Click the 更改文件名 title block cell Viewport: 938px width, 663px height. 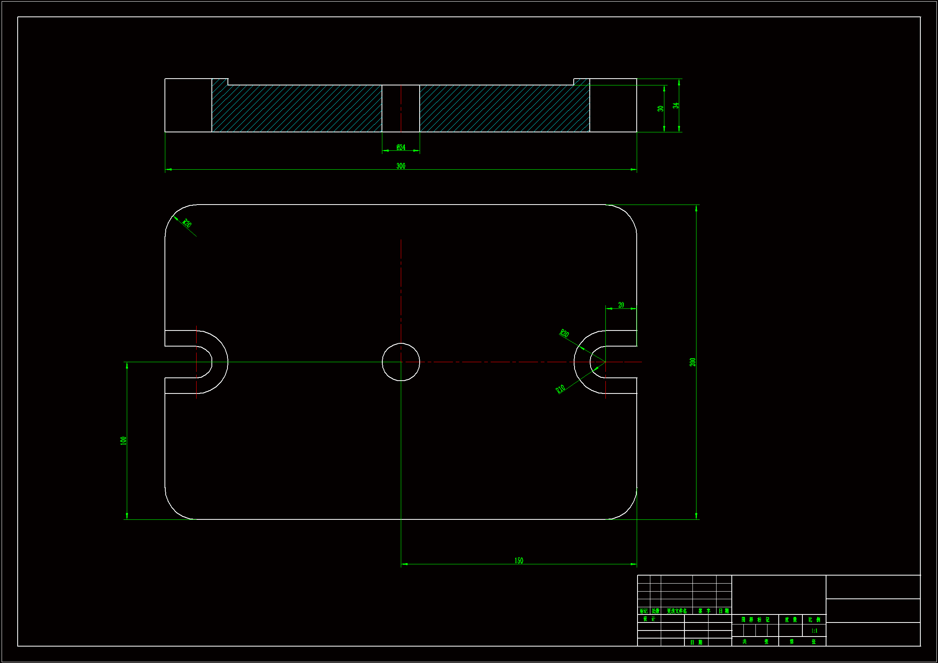(676, 611)
